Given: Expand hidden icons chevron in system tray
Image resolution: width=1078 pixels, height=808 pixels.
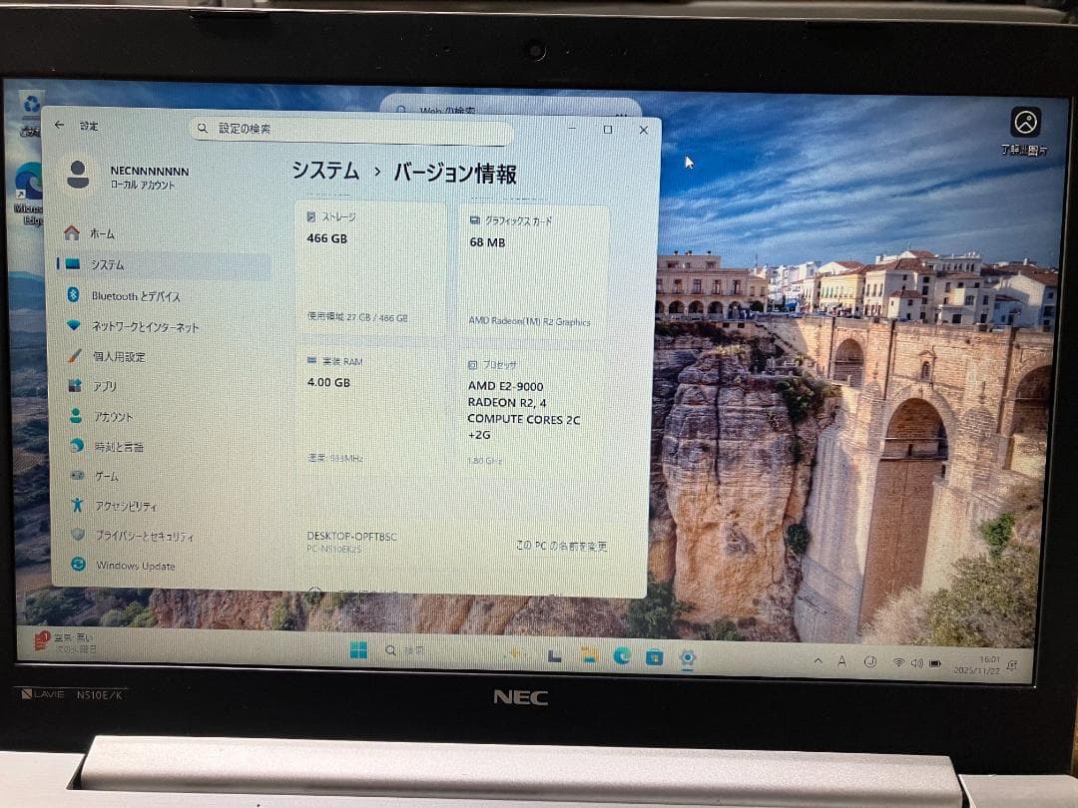Looking at the screenshot, I should (816, 660).
